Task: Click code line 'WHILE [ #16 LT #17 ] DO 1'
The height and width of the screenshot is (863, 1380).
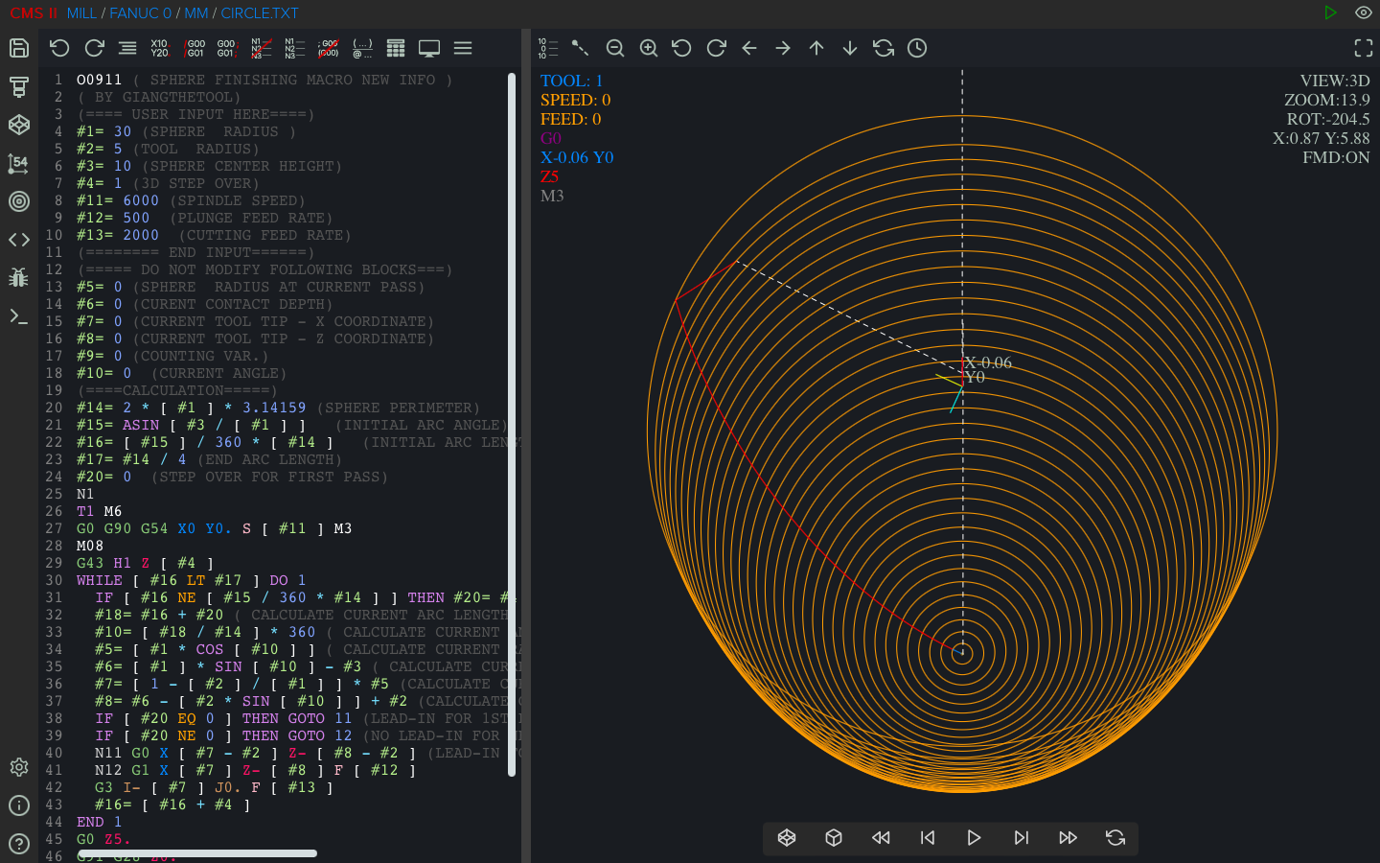Action: pos(191,580)
